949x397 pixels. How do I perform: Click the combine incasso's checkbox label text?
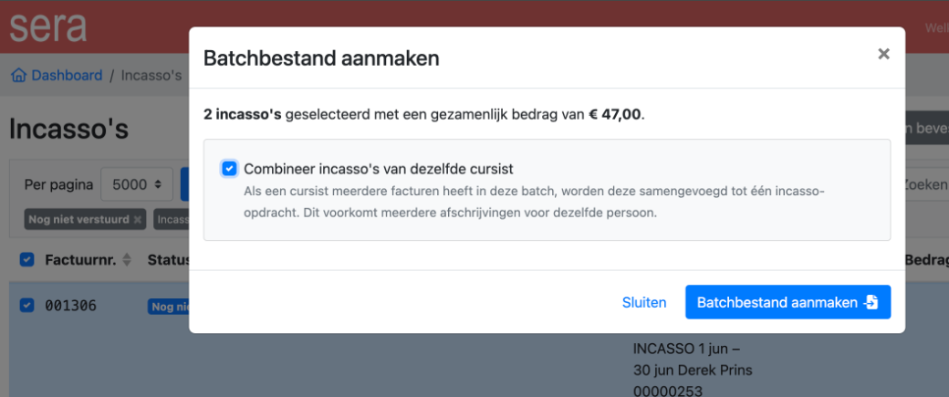[x=378, y=169]
